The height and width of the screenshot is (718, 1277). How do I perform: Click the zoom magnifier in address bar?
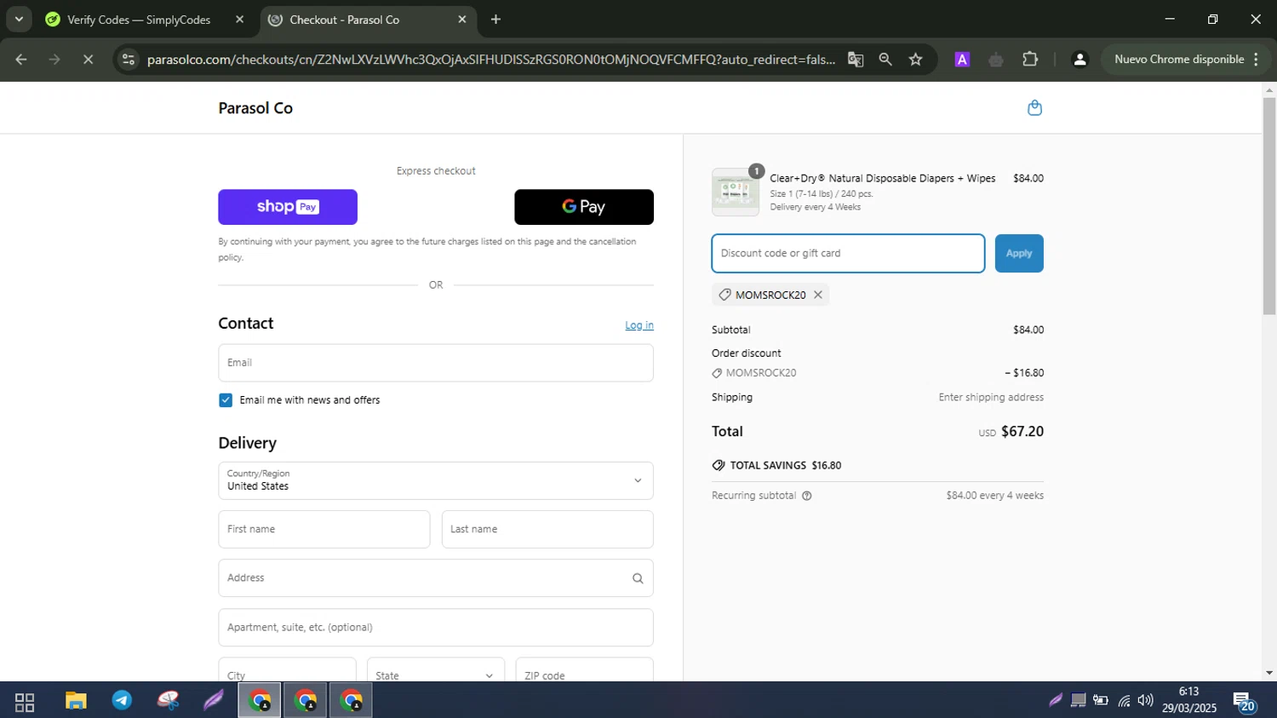[885, 60]
